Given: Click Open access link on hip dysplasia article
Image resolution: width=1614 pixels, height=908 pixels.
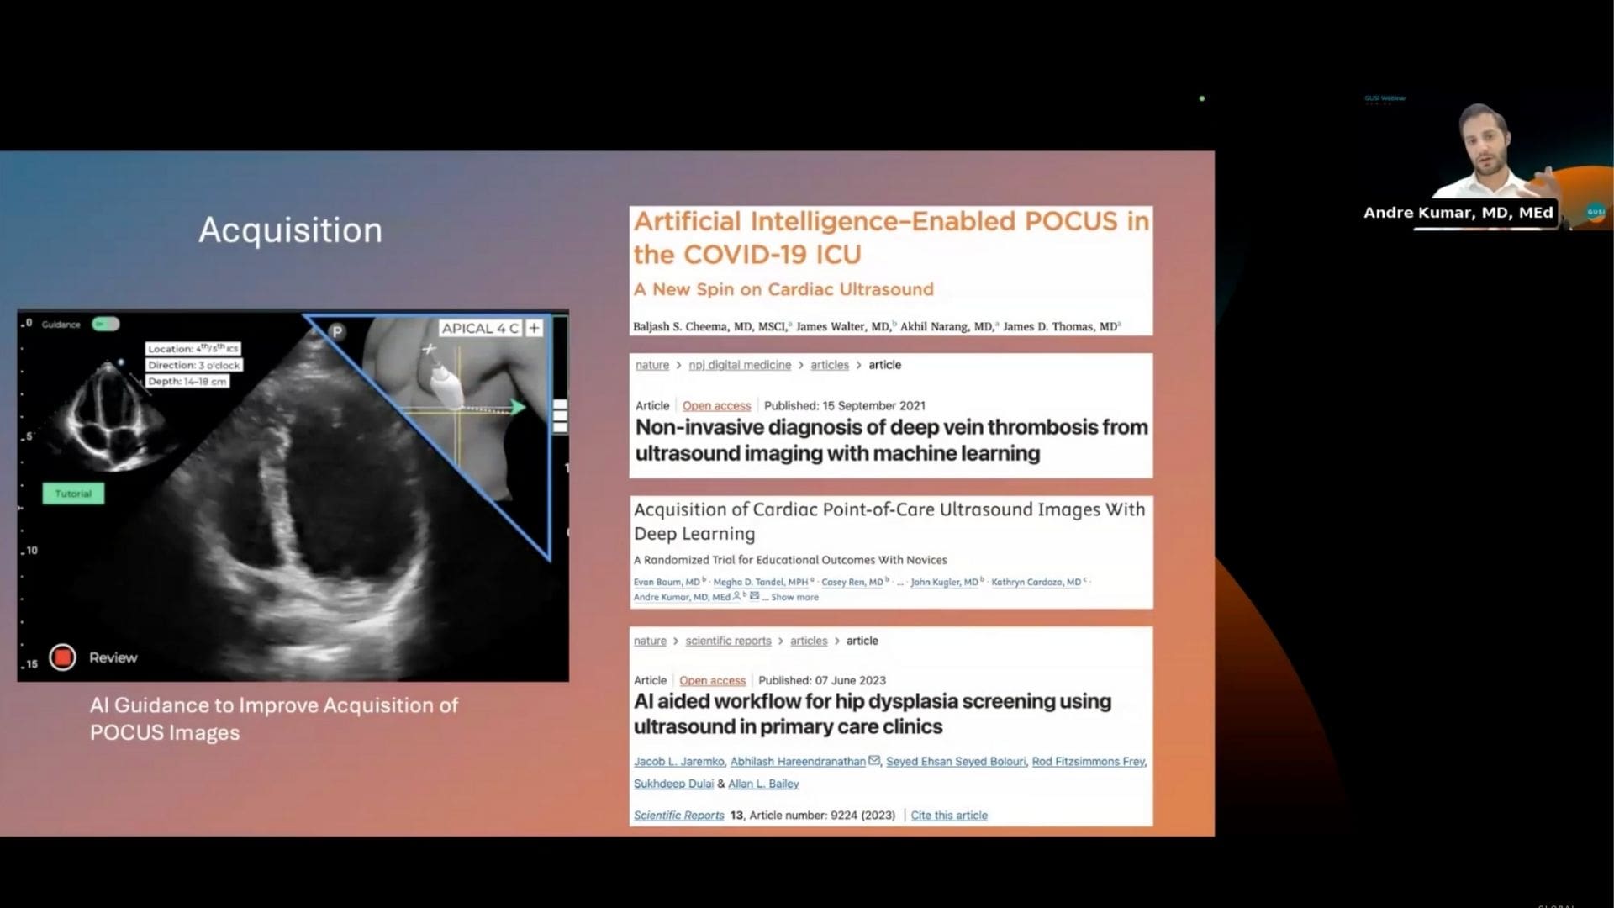Looking at the screenshot, I should point(712,680).
